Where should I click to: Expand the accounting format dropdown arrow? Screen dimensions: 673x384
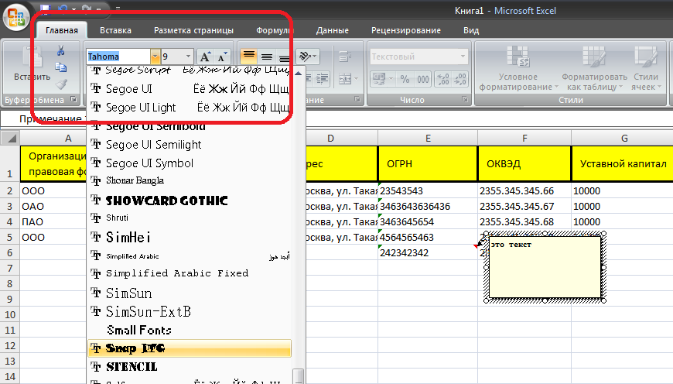391,79
